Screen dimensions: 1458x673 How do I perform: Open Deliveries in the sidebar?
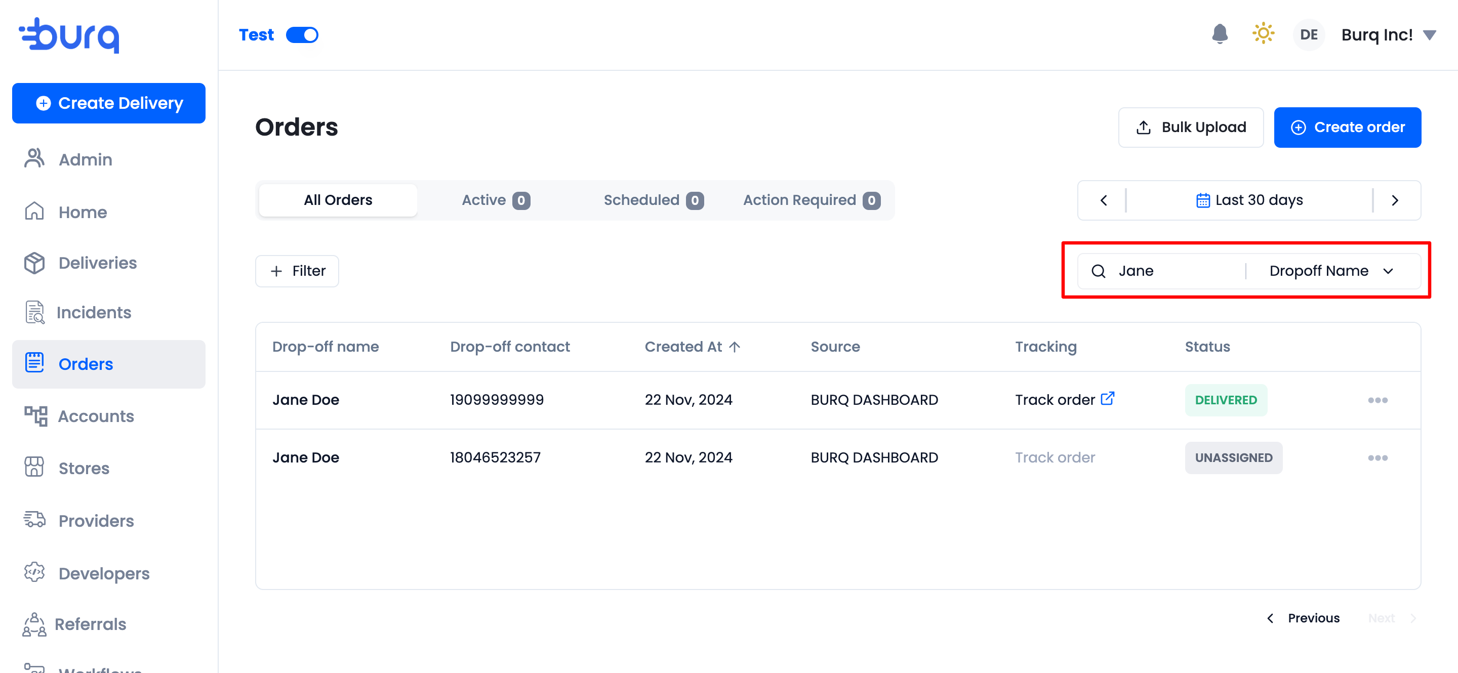[97, 263]
